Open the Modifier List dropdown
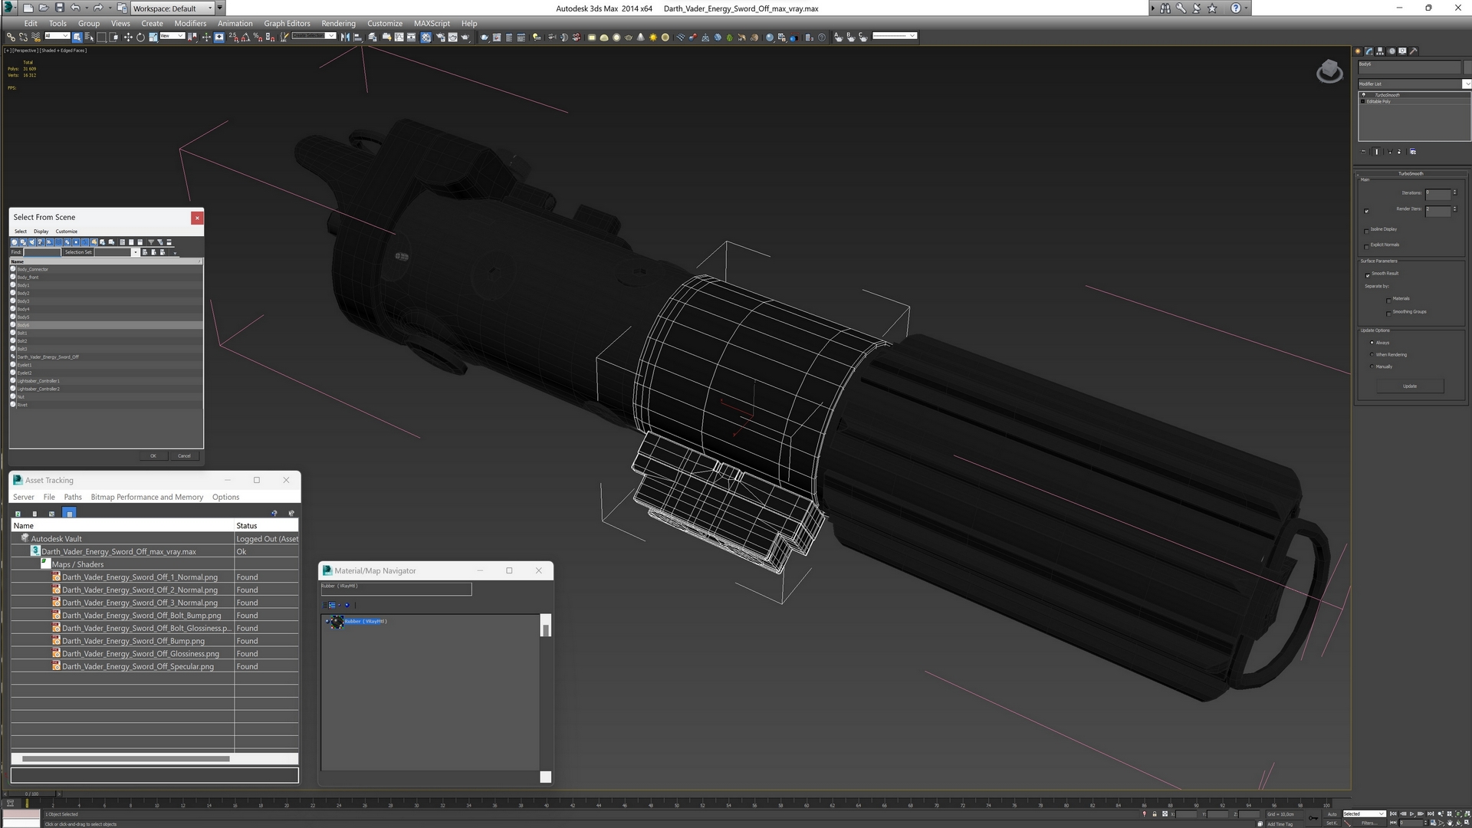The width and height of the screenshot is (1472, 828). point(1414,84)
